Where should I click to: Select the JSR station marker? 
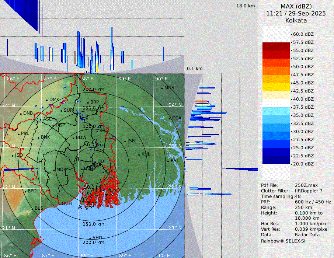125,142
